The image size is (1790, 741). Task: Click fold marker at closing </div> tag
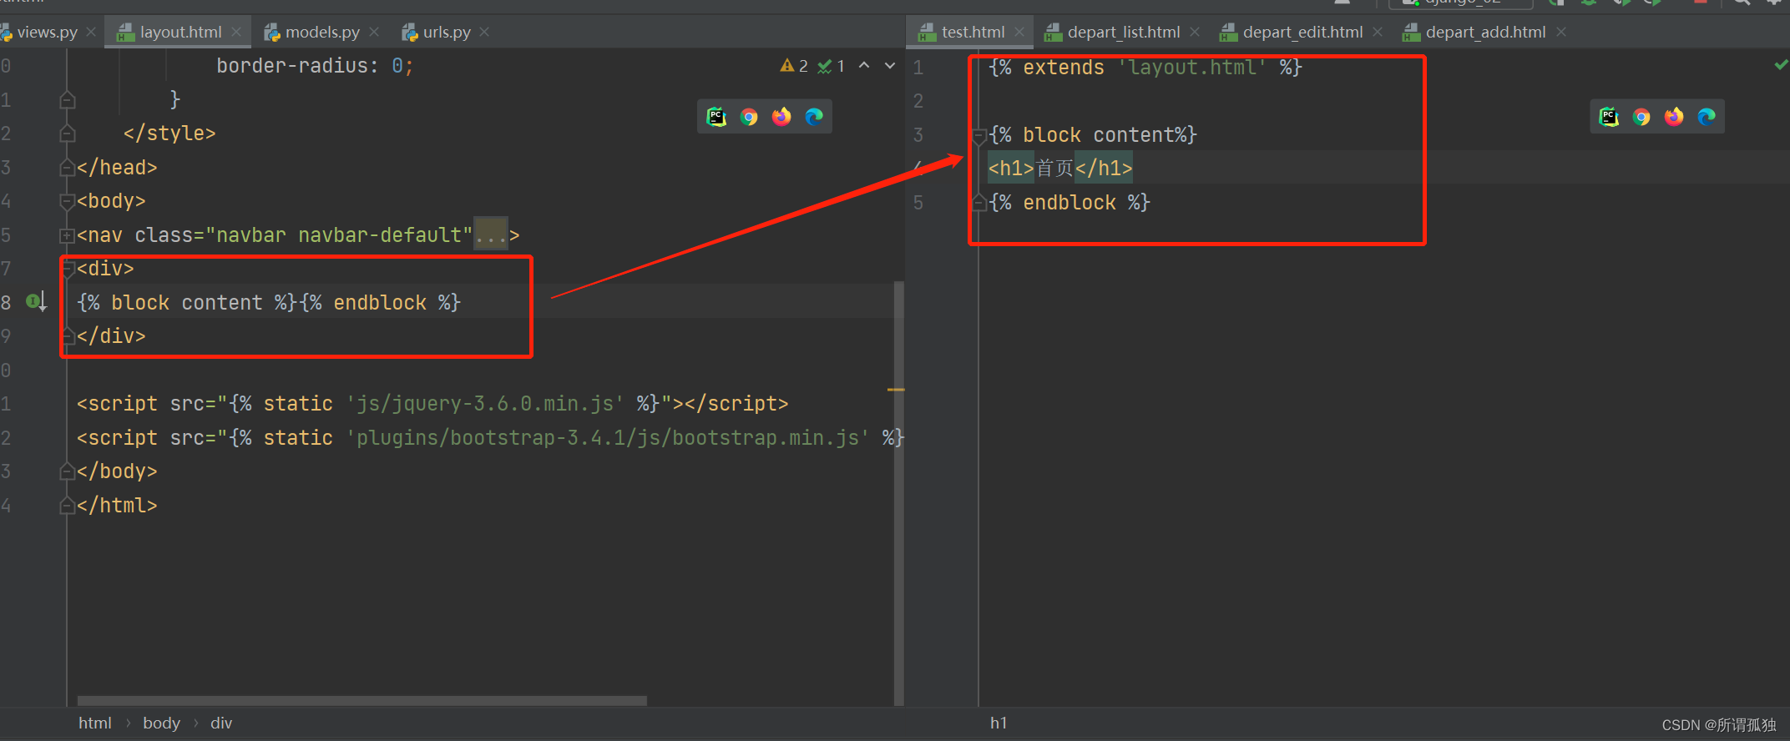click(x=68, y=336)
